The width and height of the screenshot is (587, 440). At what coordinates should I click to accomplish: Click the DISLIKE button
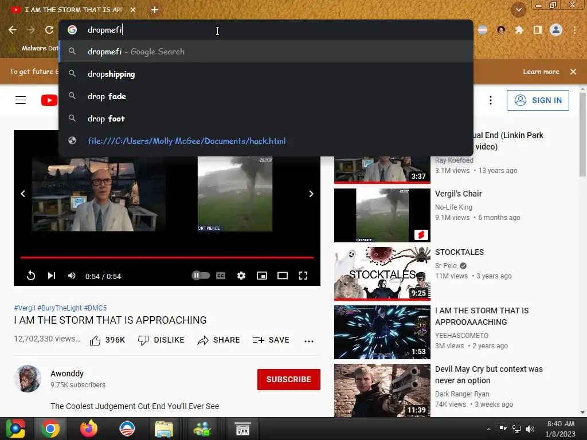pos(161,340)
